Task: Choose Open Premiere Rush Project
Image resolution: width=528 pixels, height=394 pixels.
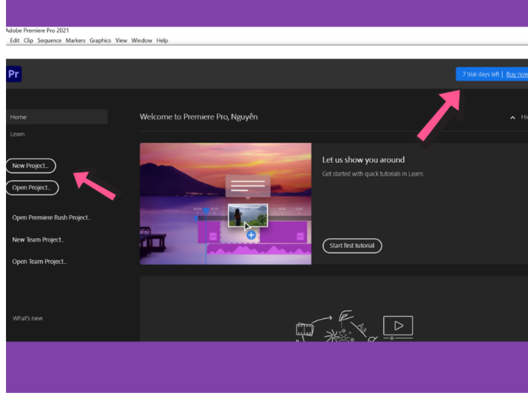Action: (51, 217)
